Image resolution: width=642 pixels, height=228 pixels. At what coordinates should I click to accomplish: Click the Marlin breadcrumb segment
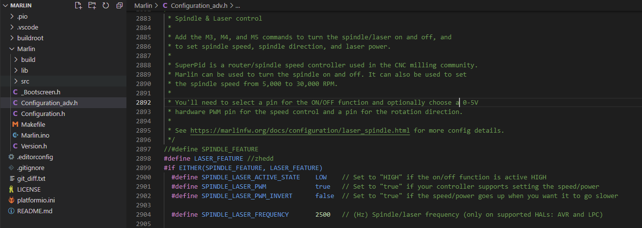[x=143, y=6]
